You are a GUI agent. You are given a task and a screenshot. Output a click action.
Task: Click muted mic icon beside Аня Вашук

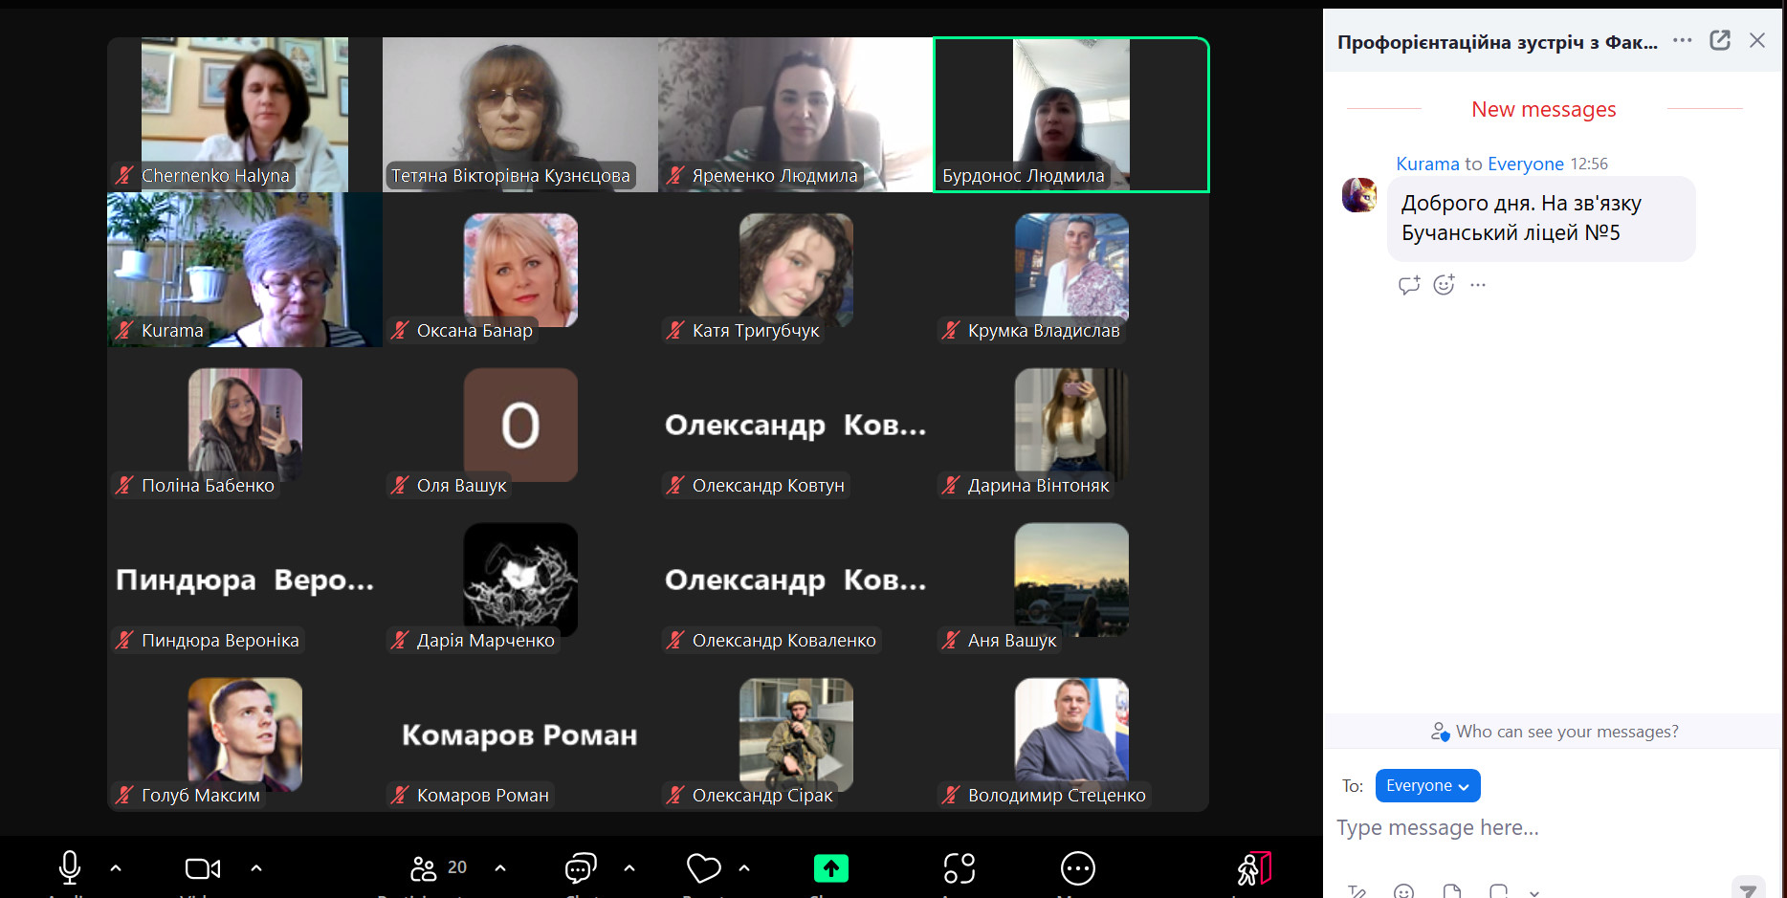coord(951,640)
